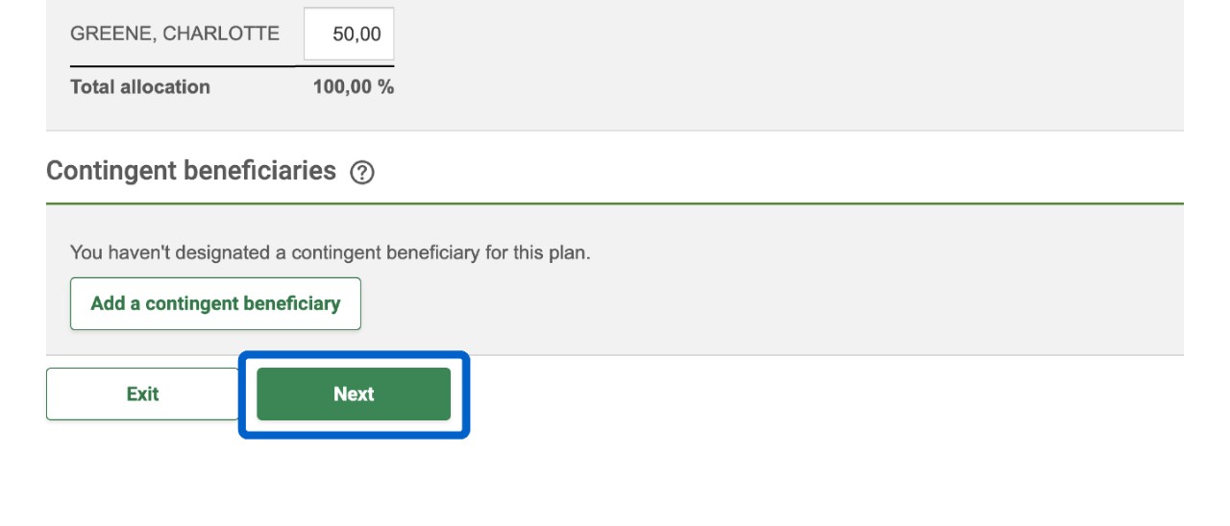The image size is (1230, 526).
Task: Click the white Add a contingent beneficiary button
Action: (215, 303)
